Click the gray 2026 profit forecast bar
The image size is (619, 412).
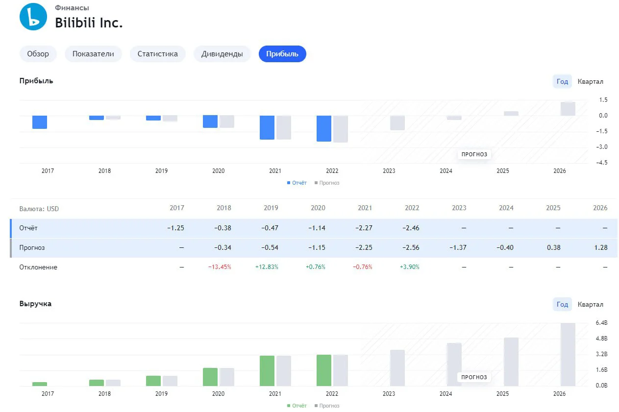point(568,109)
